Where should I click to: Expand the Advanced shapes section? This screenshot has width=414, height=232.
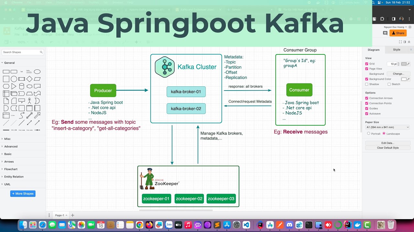pyautogui.click(x=23, y=146)
